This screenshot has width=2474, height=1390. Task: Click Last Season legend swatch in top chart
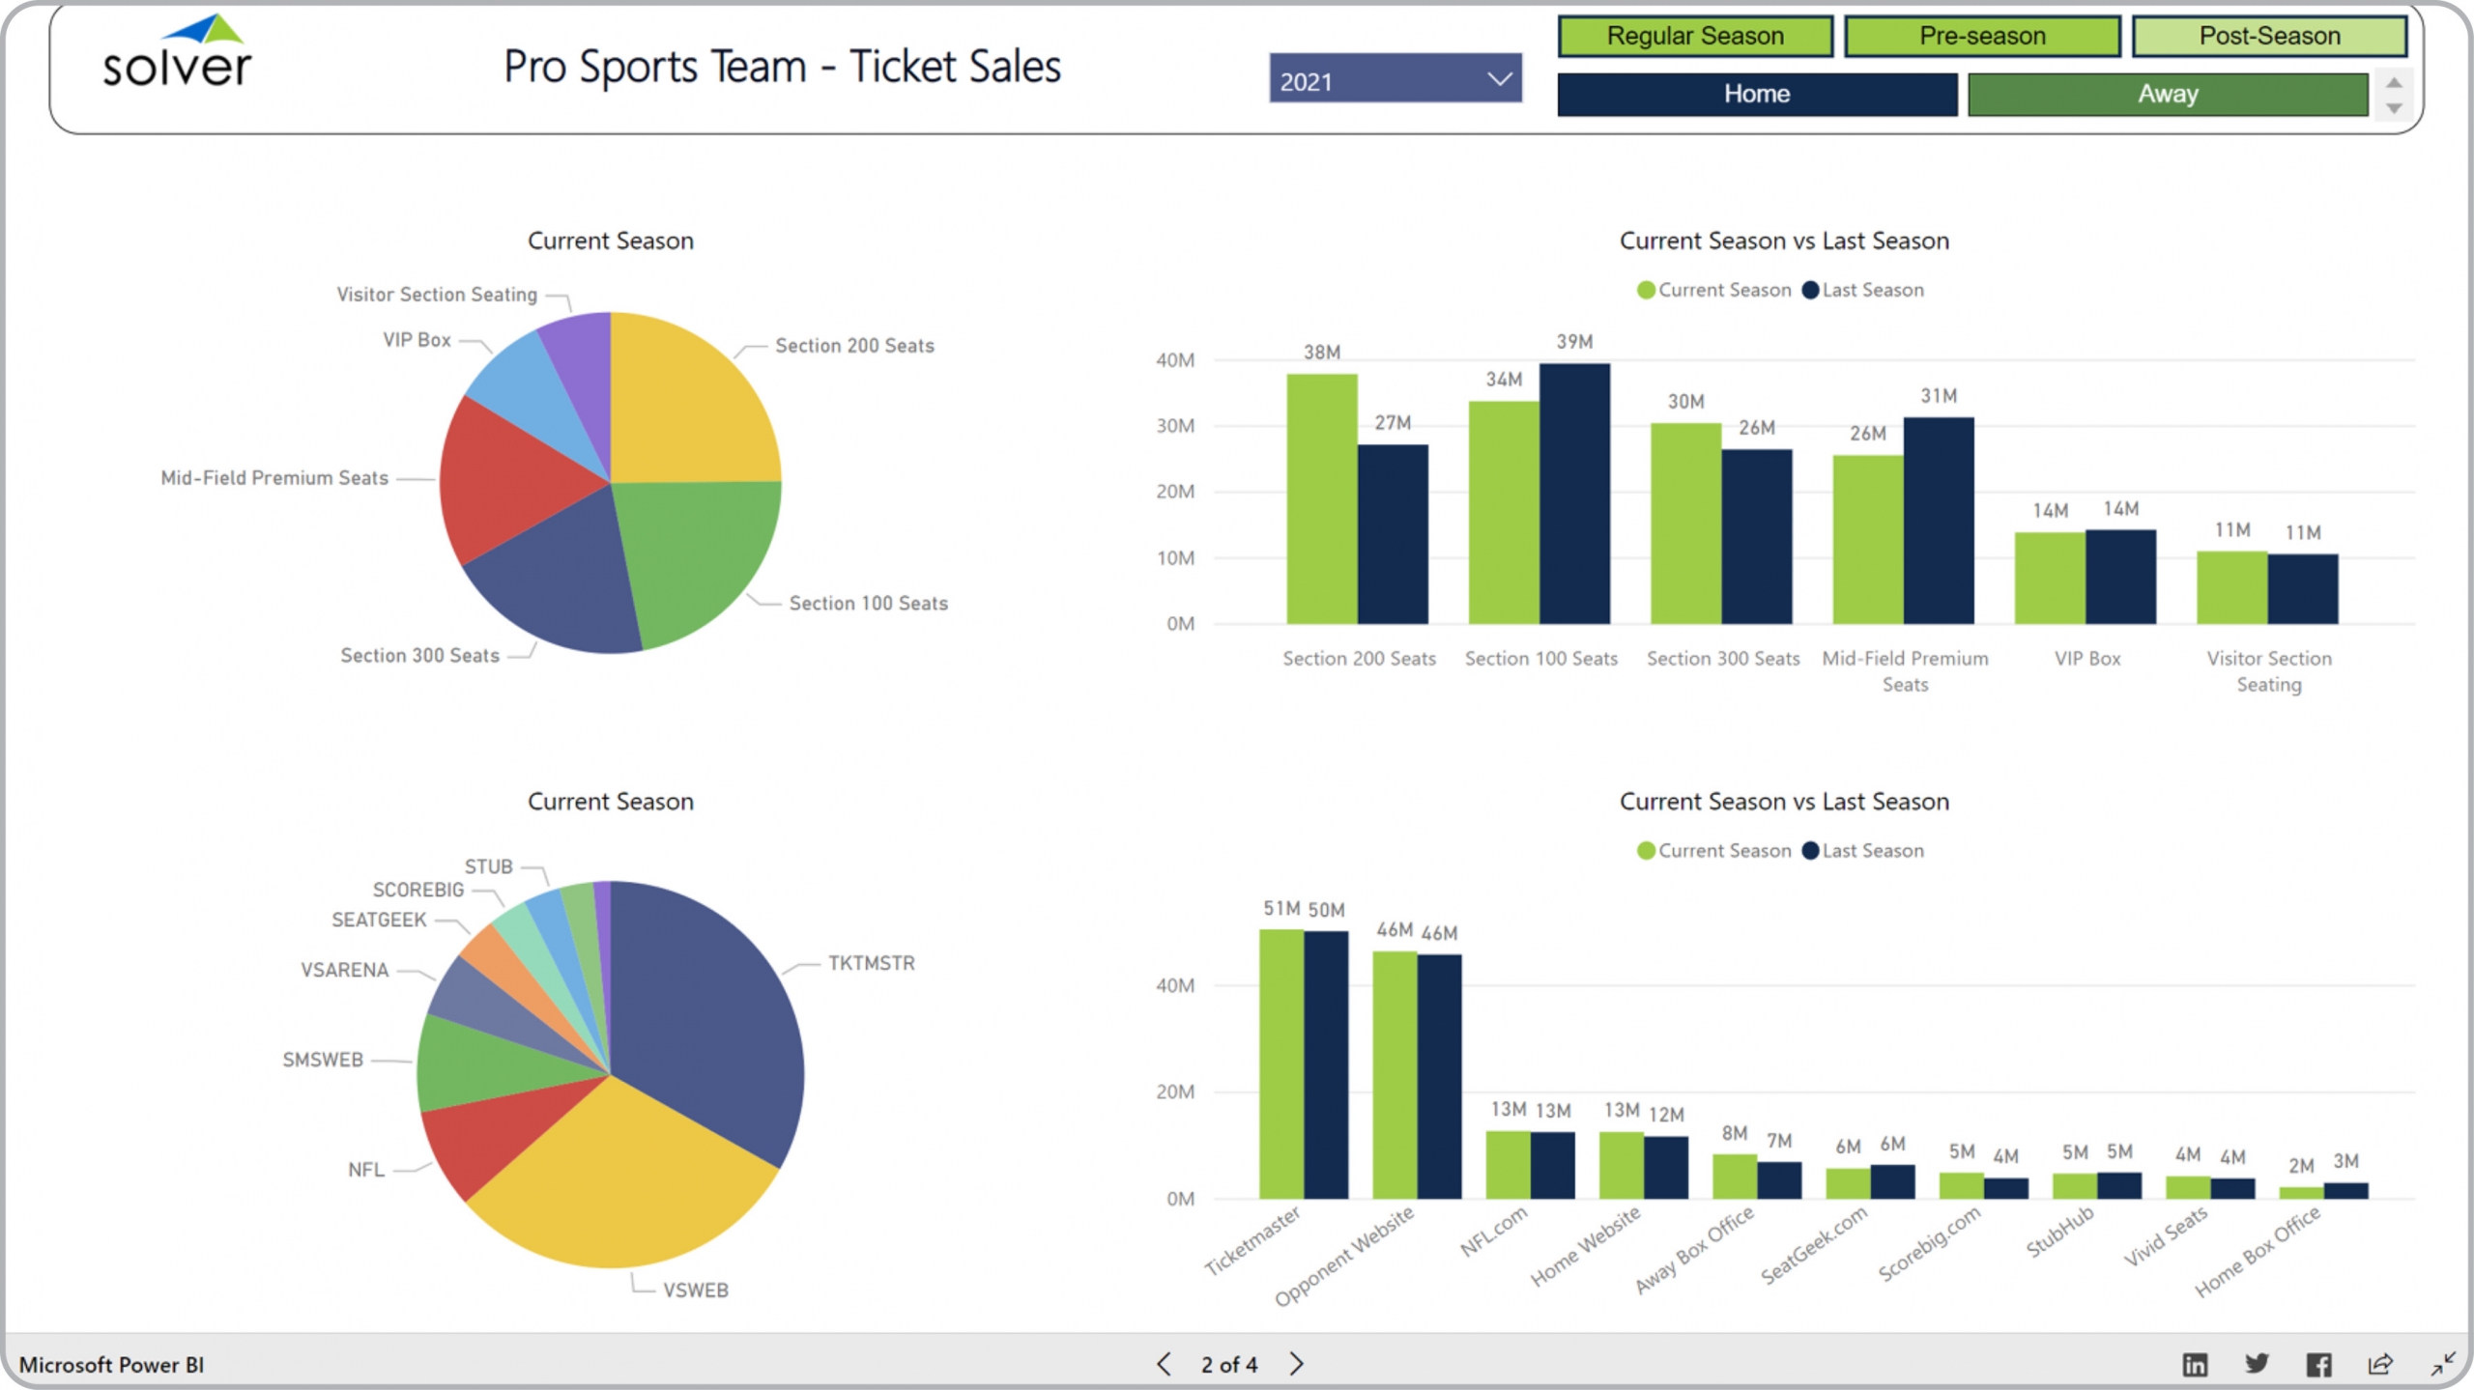tap(1810, 290)
